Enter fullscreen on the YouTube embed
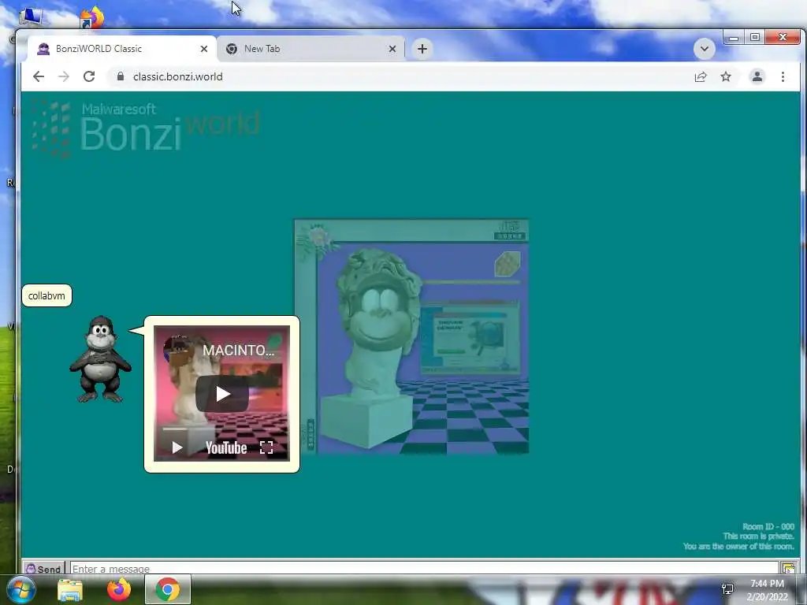This screenshot has width=807, height=605. pos(266,447)
